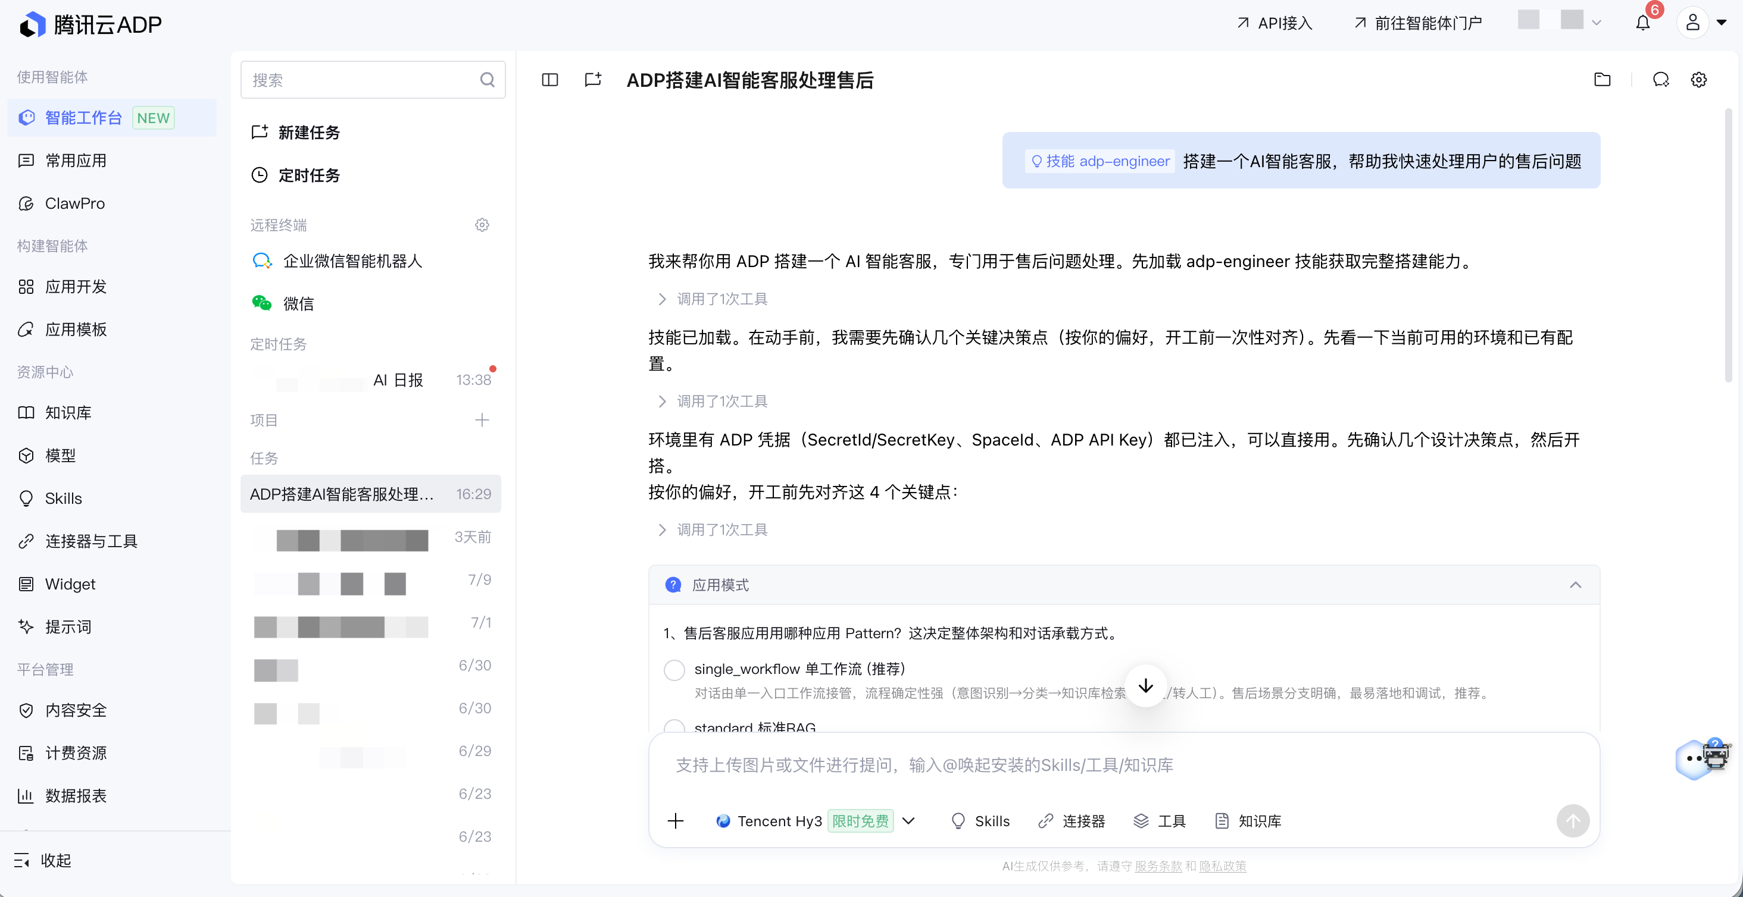Collapse the 应用模式 panel chevron
The height and width of the screenshot is (897, 1743).
click(1576, 585)
